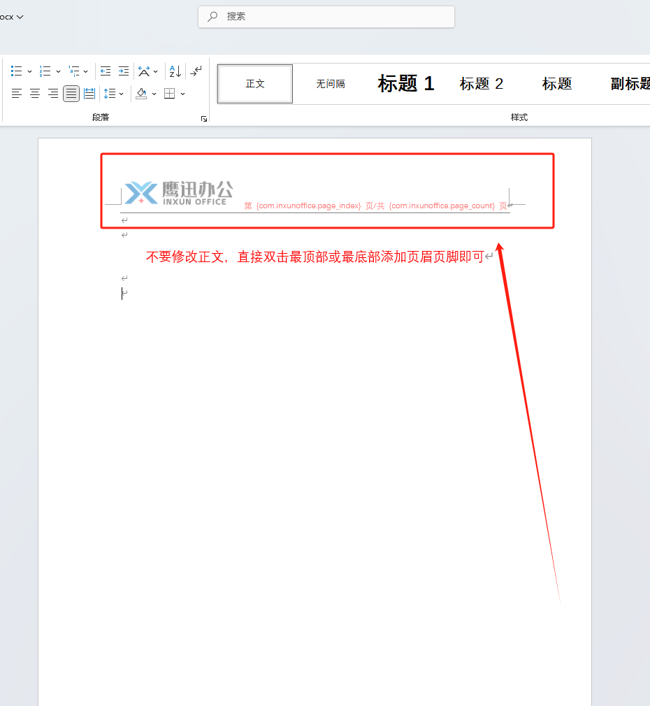Toggle right text alignment
650x706 pixels.
pos(52,93)
